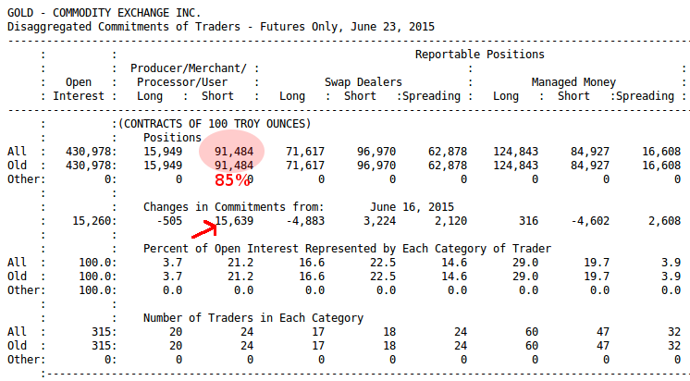Click the Managed Money column header

[573, 82]
